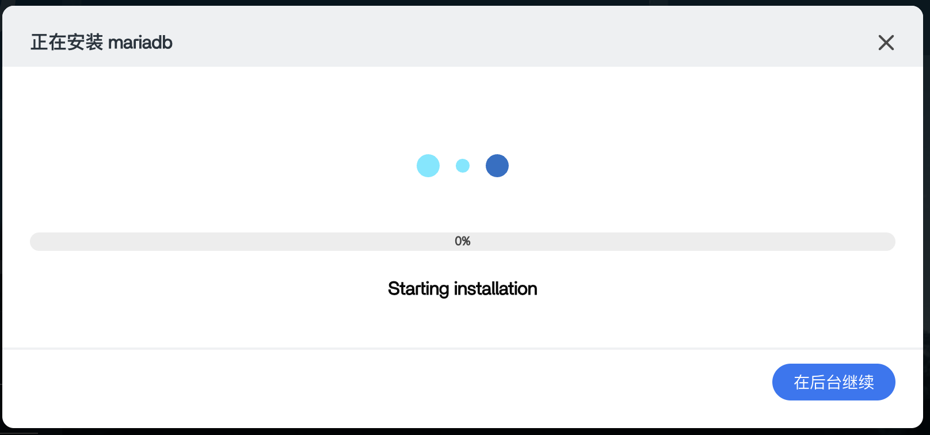Click the "Starting installation" status text

click(x=463, y=288)
